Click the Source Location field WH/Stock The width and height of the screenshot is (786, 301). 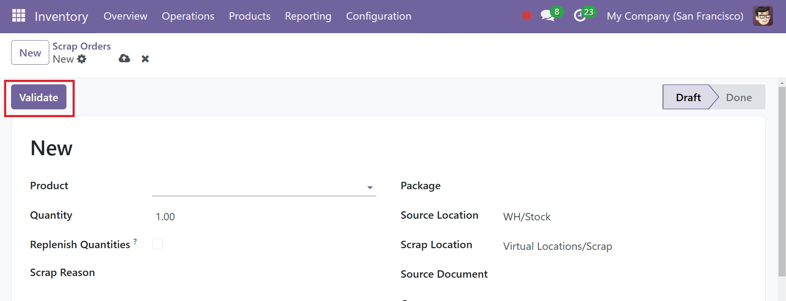624,217
